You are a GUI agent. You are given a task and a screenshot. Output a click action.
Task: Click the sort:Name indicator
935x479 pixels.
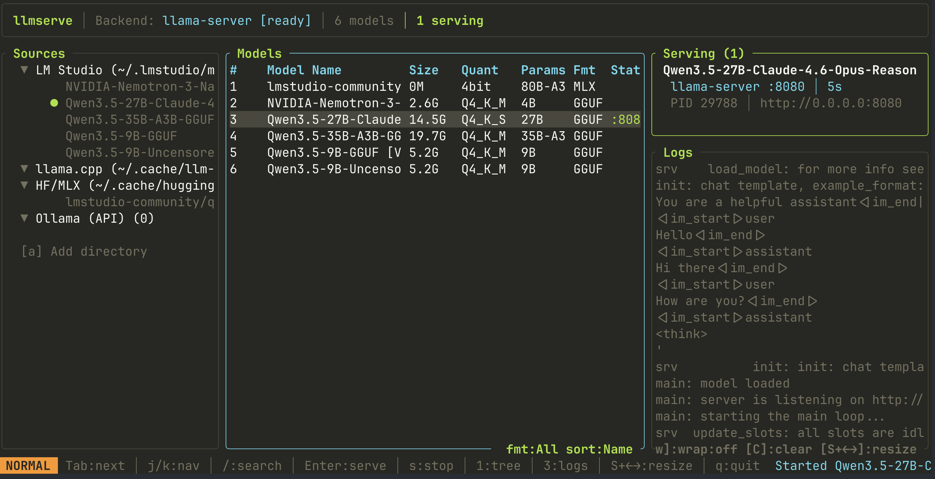[599, 449]
